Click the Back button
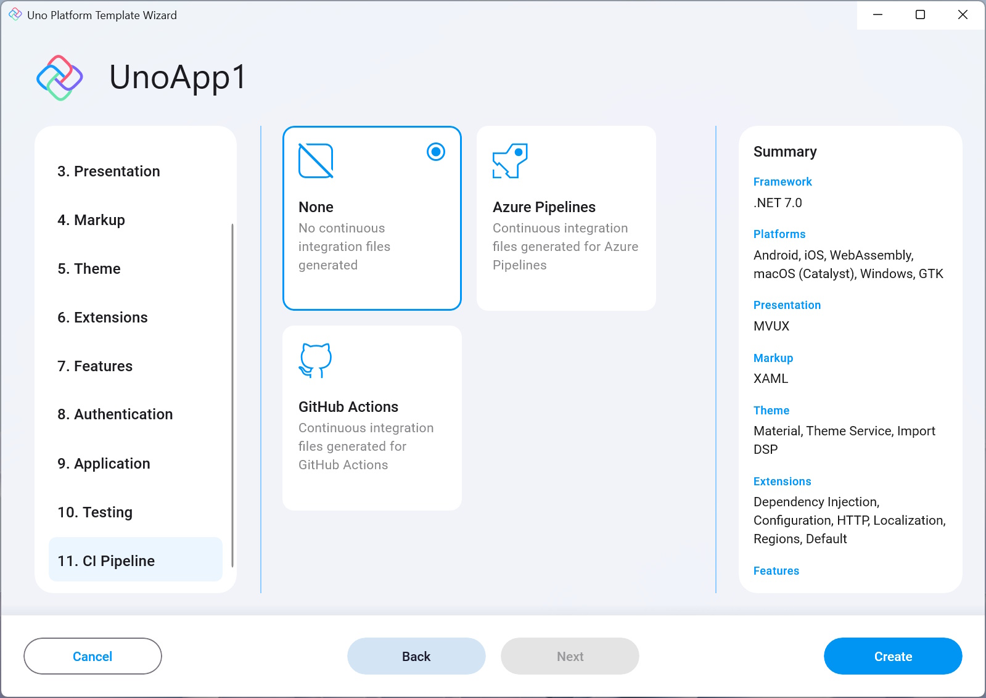Image resolution: width=986 pixels, height=698 pixels. click(x=416, y=656)
